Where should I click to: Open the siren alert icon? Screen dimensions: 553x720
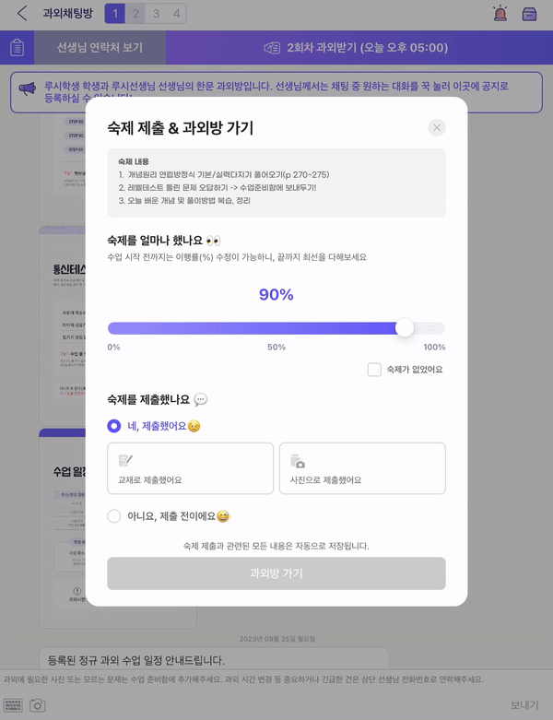(x=499, y=14)
